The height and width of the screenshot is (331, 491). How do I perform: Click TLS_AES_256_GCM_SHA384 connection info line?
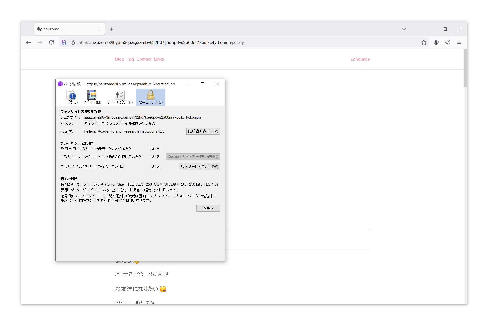pyautogui.click(x=139, y=184)
